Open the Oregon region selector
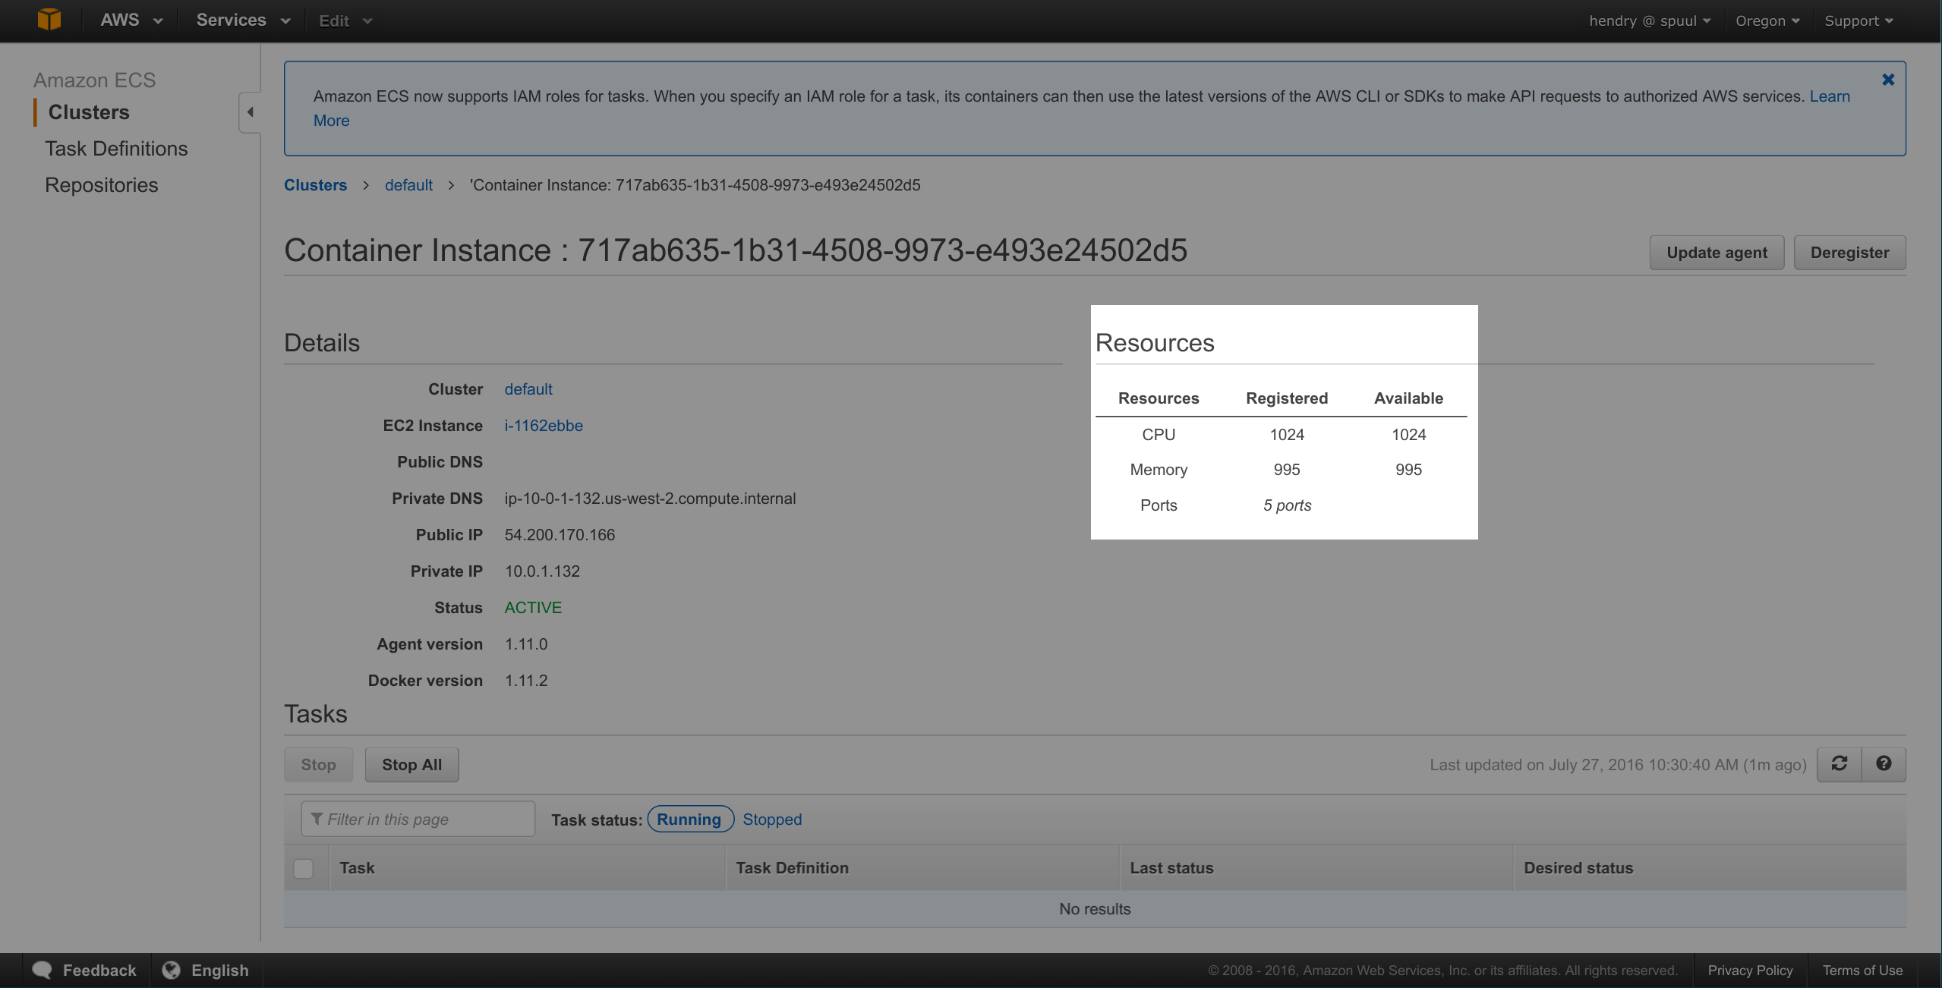The image size is (1942, 988). click(x=1767, y=21)
